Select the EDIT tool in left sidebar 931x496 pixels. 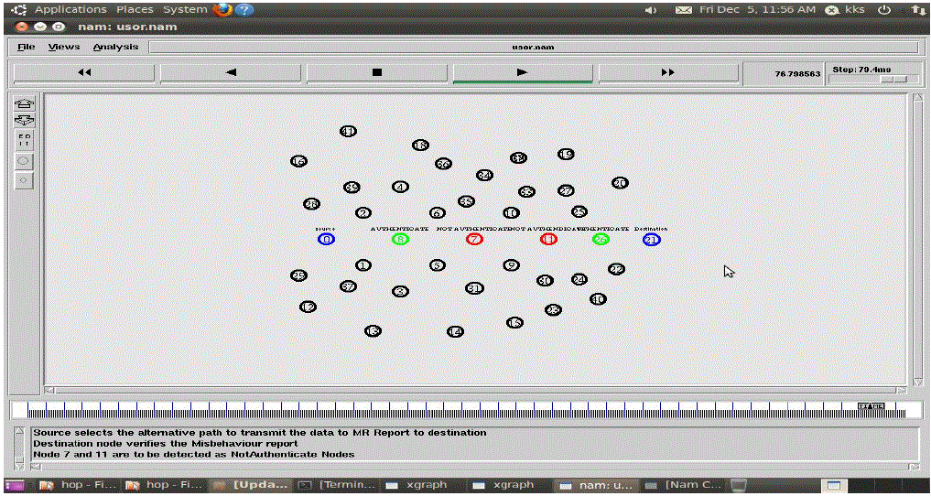point(25,140)
